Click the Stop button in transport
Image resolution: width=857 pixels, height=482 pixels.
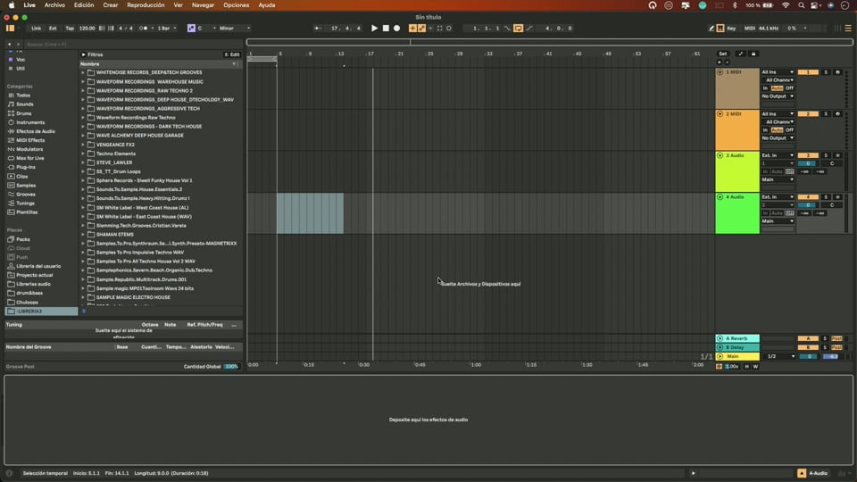[386, 28]
